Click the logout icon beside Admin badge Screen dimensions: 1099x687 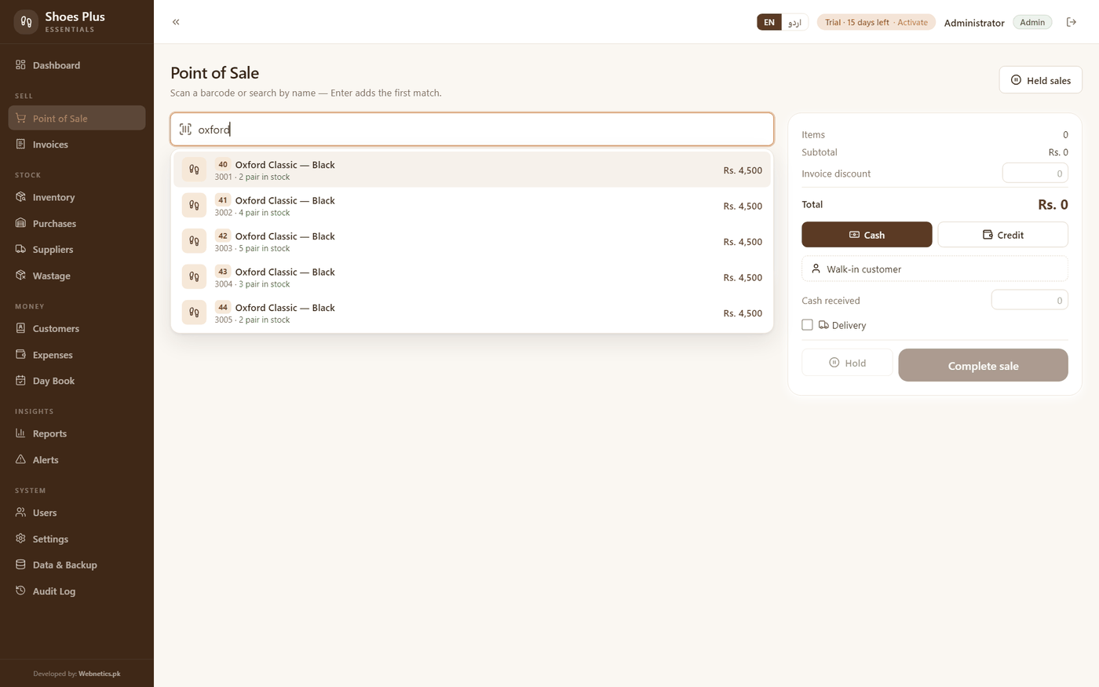click(x=1071, y=22)
